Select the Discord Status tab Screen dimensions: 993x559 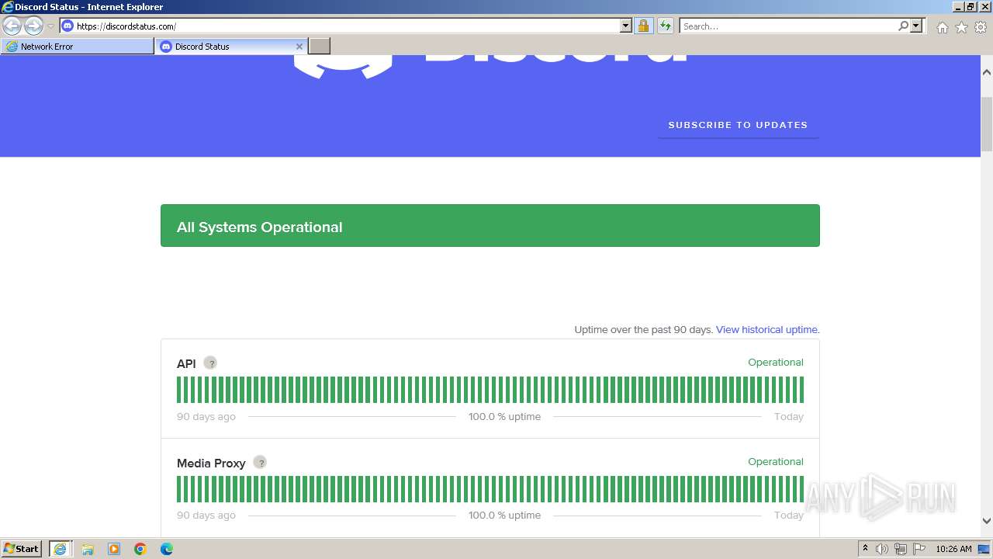[x=225, y=47]
